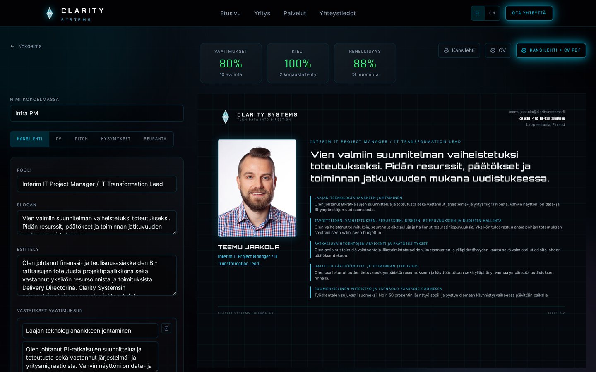Print the CV only

[498, 50]
